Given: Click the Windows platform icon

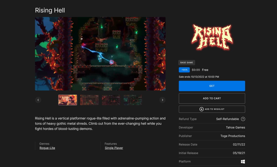Looking at the screenshot, I should [x=243, y=161].
